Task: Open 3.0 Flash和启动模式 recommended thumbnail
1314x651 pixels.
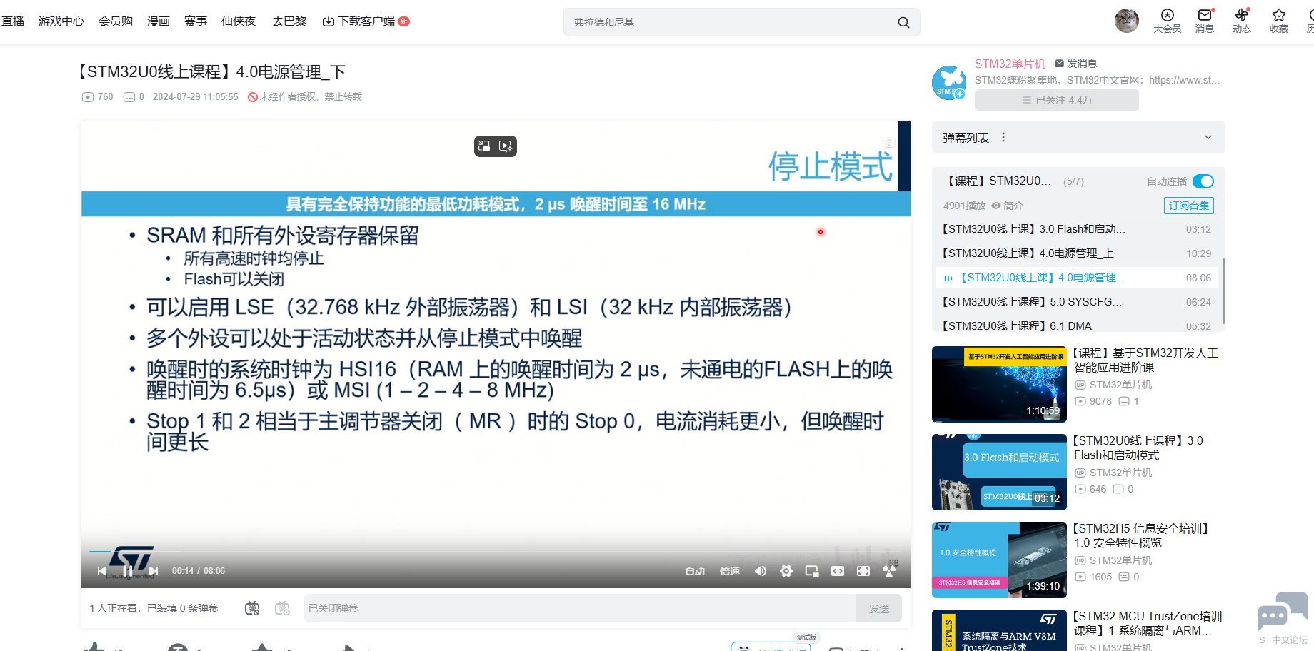Action: tap(999, 472)
